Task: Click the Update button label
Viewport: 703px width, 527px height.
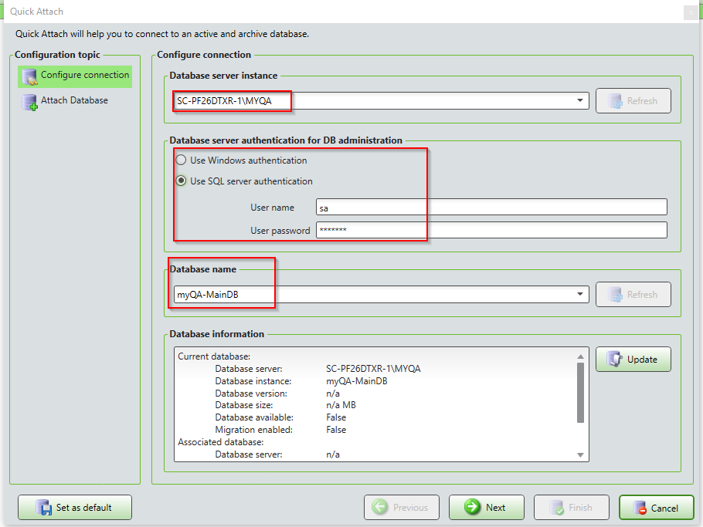Action: 642,360
